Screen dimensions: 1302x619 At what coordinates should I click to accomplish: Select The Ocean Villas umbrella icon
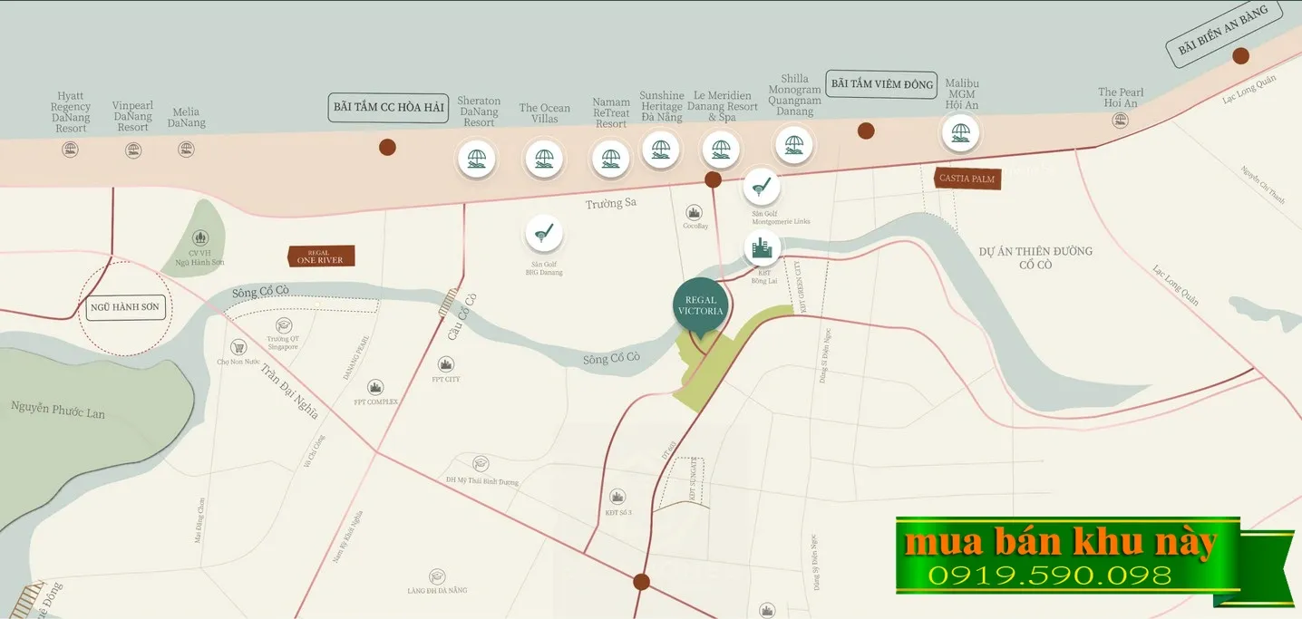coord(544,160)
